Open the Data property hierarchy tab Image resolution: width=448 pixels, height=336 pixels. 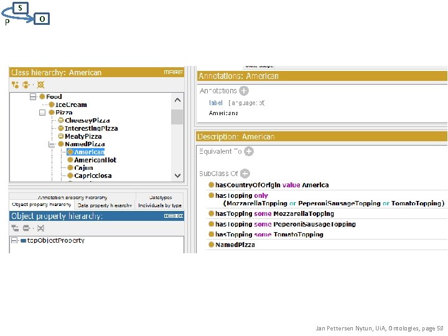click(x=105, y=205)
